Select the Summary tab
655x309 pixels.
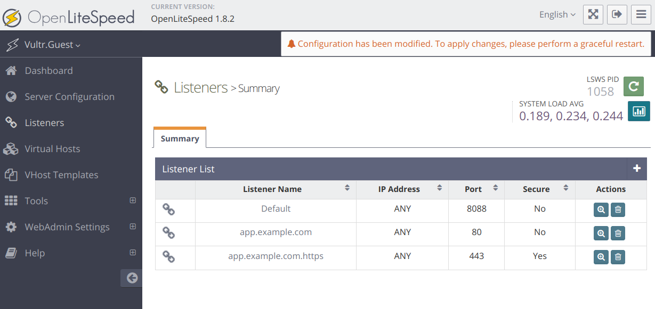[180, 138]
